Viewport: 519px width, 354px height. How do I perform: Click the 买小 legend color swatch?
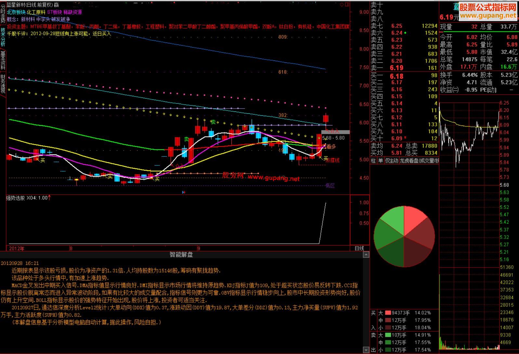click(388, 328)
